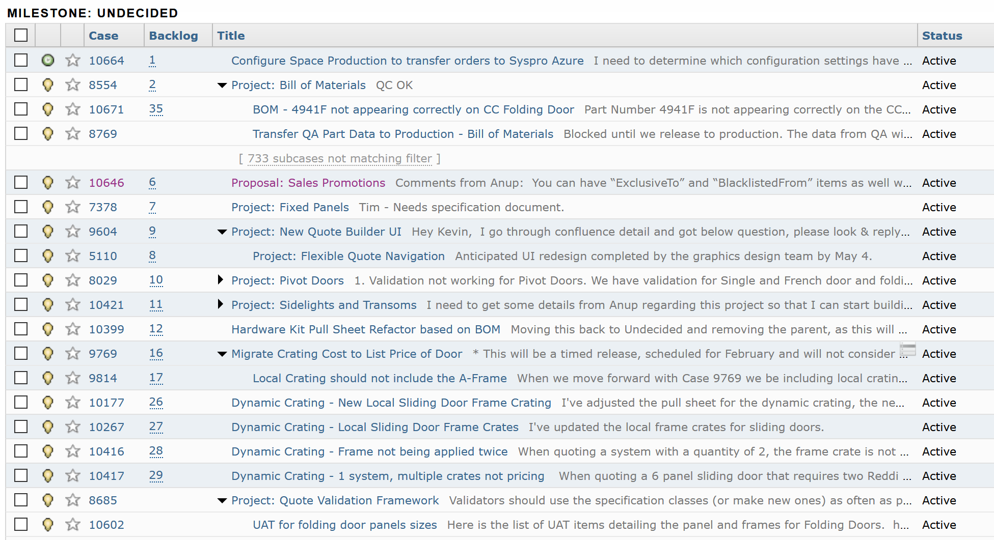Click case number 5110
This screenshot has width=994, height=540.
(x=103, y=256)
